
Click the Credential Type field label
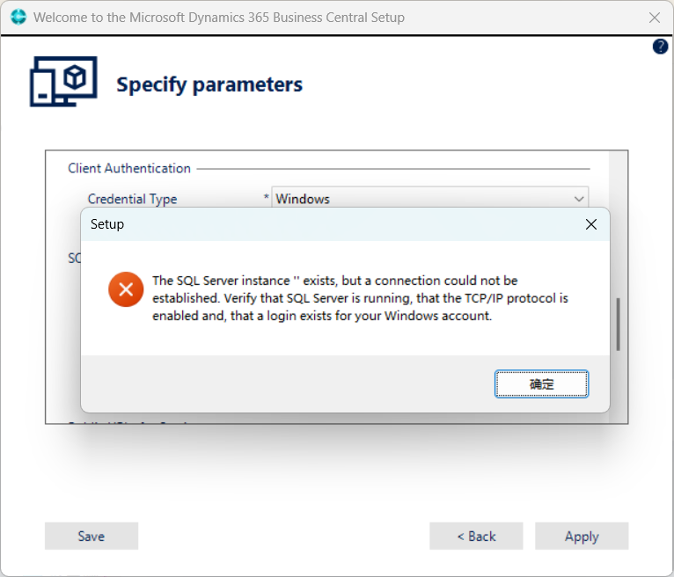point(132,199)
